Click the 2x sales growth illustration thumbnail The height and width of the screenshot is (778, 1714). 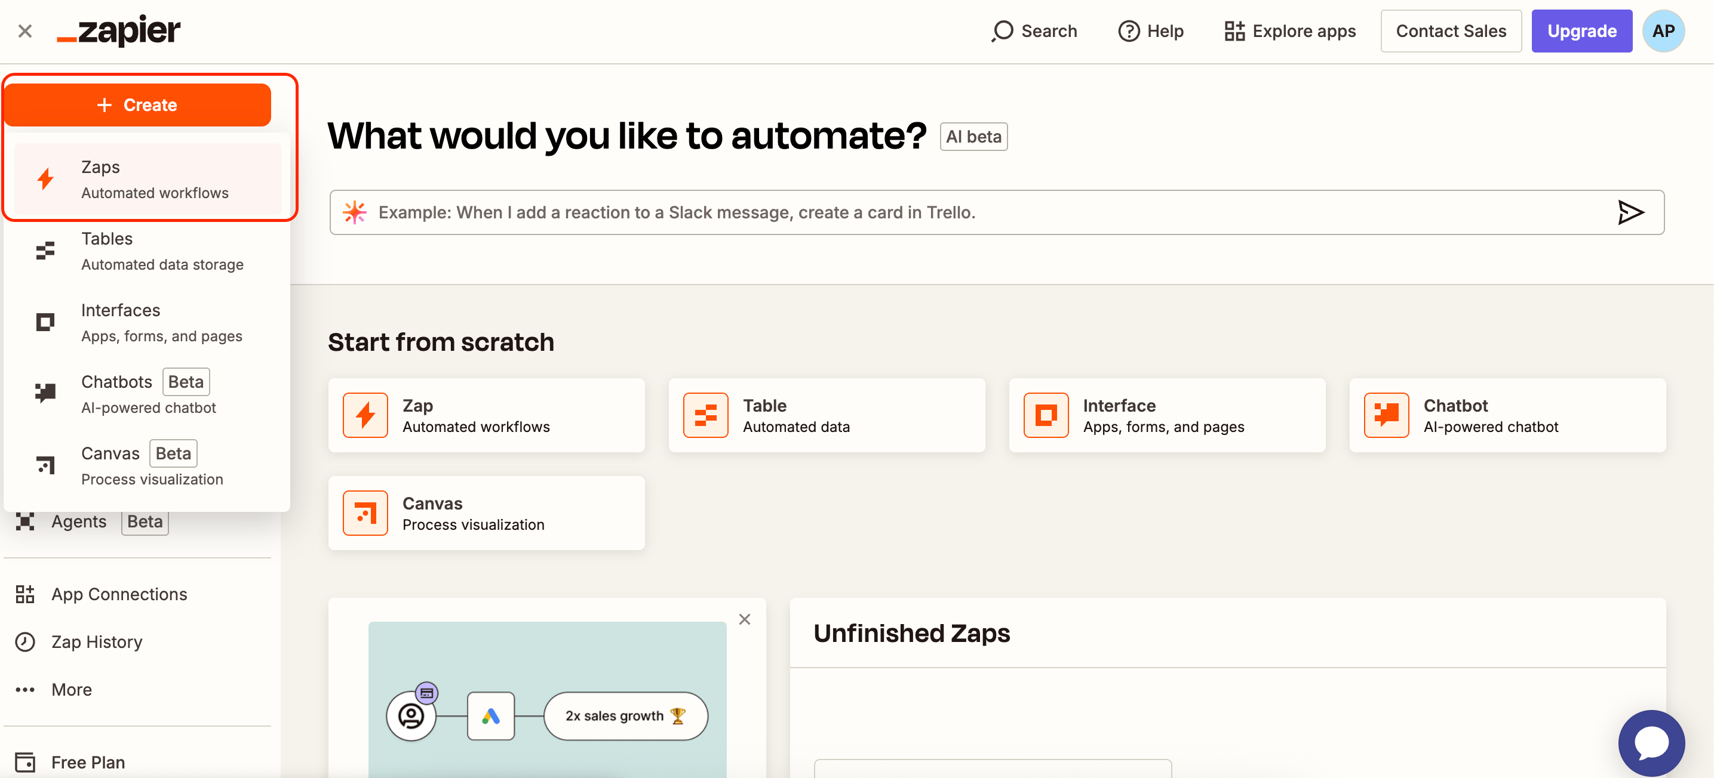[x=548, y=699]
